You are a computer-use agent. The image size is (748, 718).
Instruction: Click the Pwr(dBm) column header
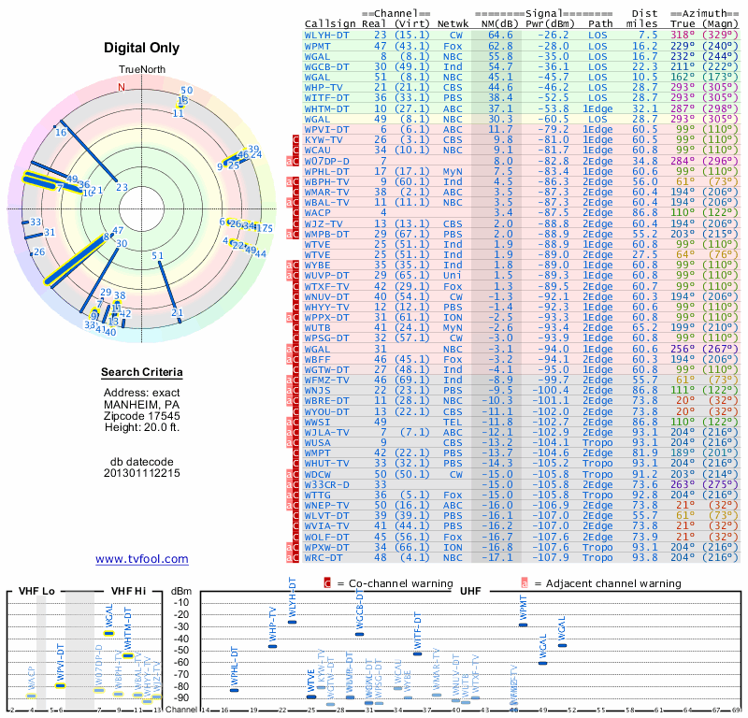coord(550,24)
